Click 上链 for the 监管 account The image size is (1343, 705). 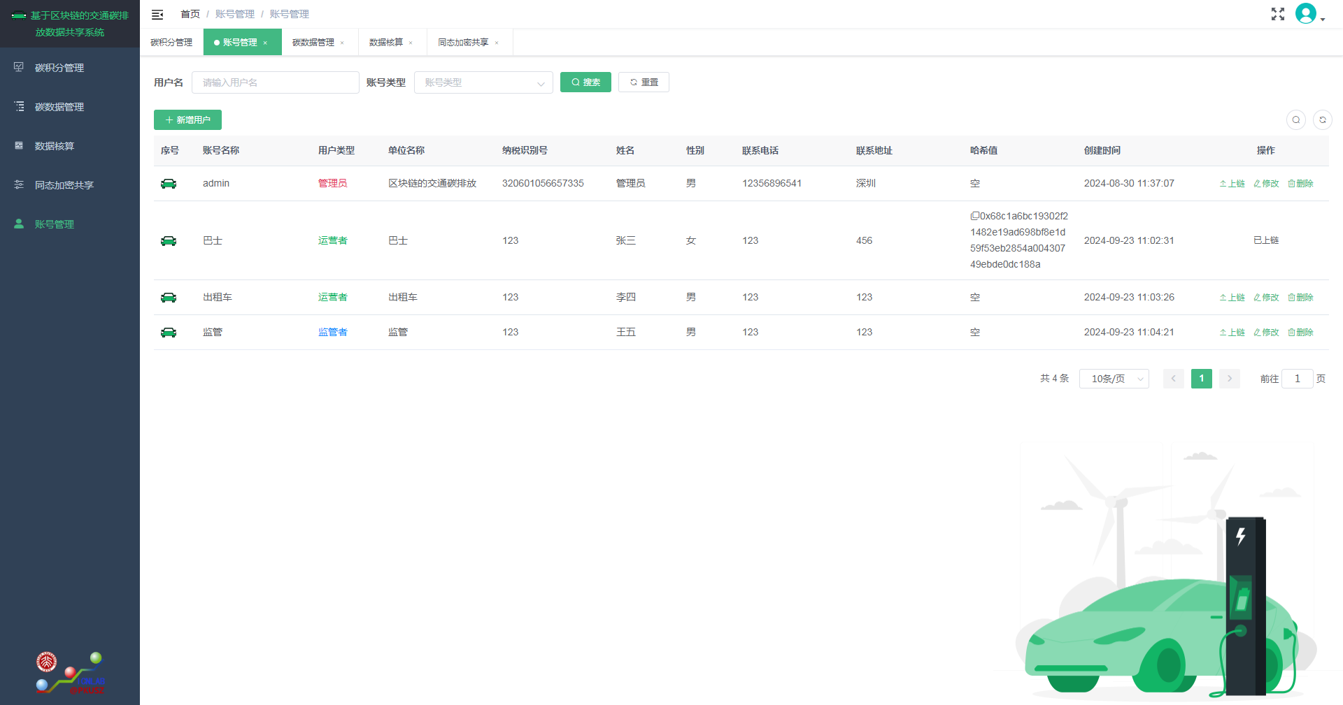point(1232,333)
